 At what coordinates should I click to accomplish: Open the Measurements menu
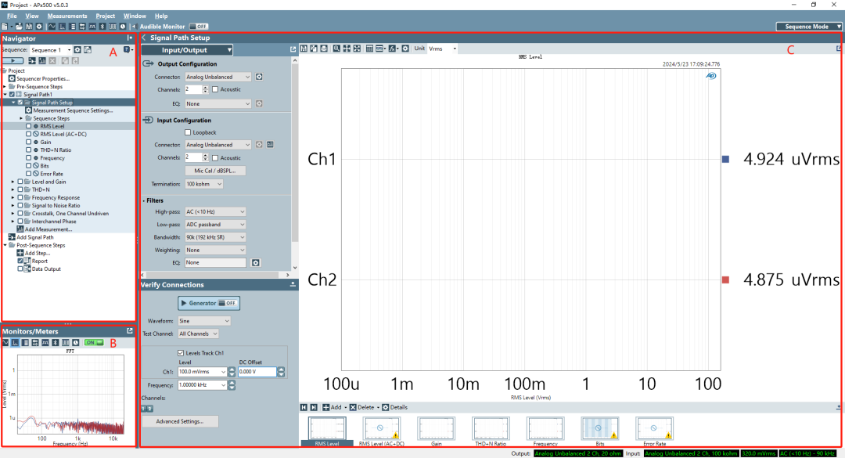coord(67,16)
